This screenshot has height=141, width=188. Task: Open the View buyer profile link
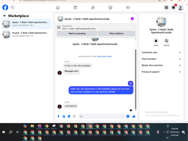[x=104, y=56]
